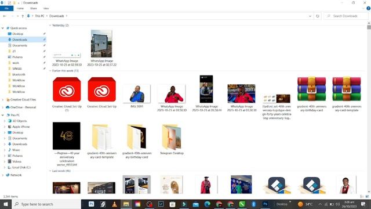
Task: Collapse the Yesterday group
Action: tap(50, 26)
